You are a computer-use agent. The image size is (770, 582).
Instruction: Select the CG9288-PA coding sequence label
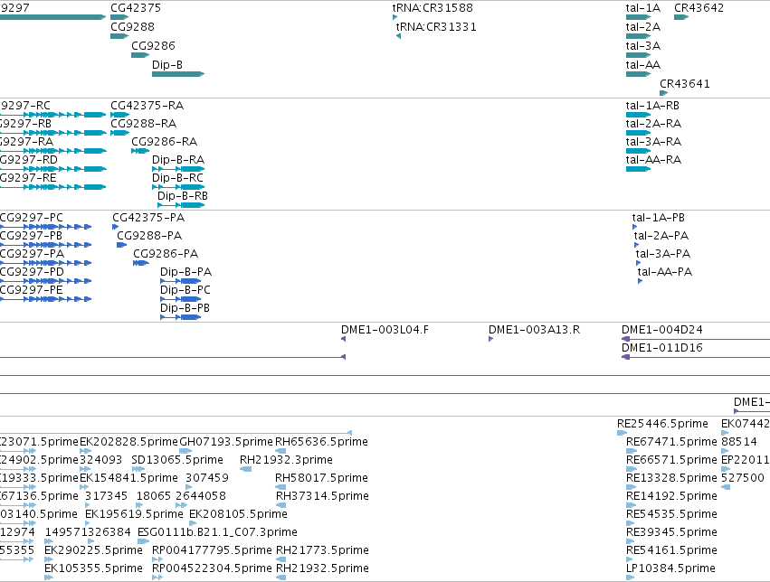[x=149, y=236]
